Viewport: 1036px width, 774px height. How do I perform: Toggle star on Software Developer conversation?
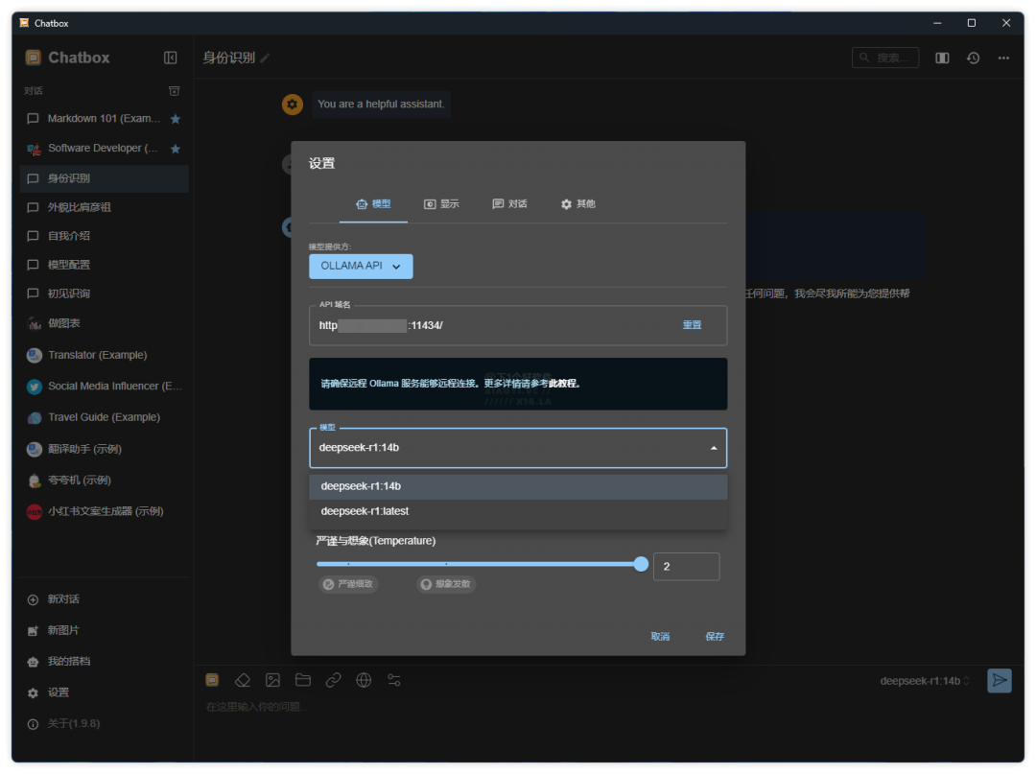[x=176, y=149]
